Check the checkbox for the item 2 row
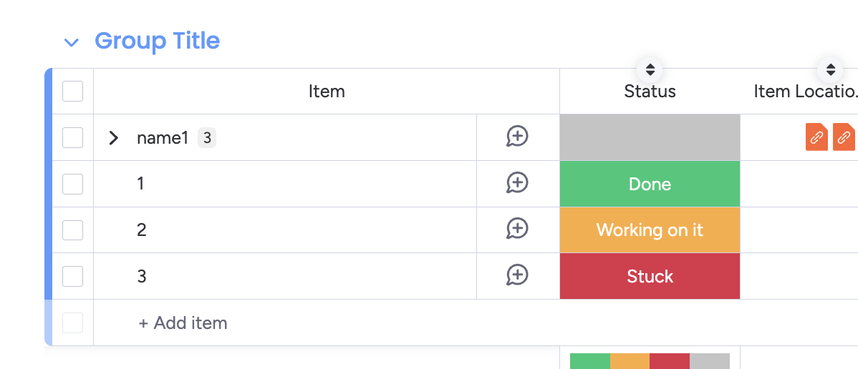The height and width of the screenshot is (369, 858). click(72, 230)
